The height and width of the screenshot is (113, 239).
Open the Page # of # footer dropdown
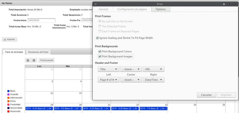coord(108,80)
